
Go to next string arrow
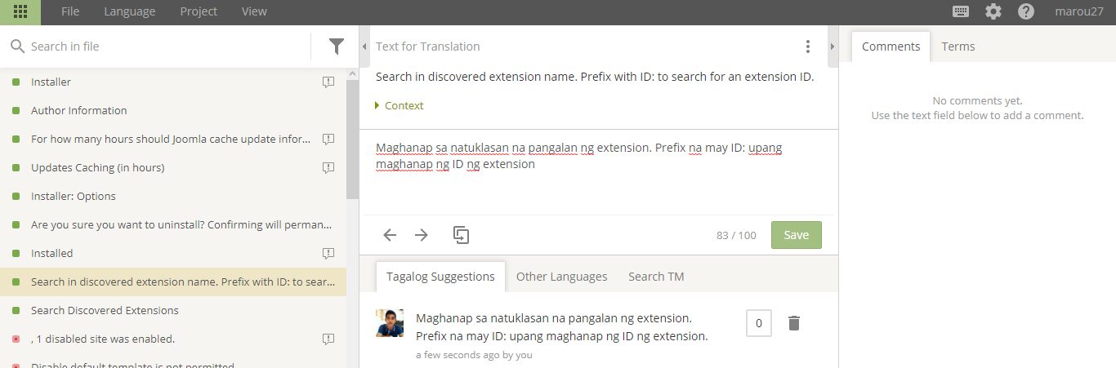pos(422,235)
